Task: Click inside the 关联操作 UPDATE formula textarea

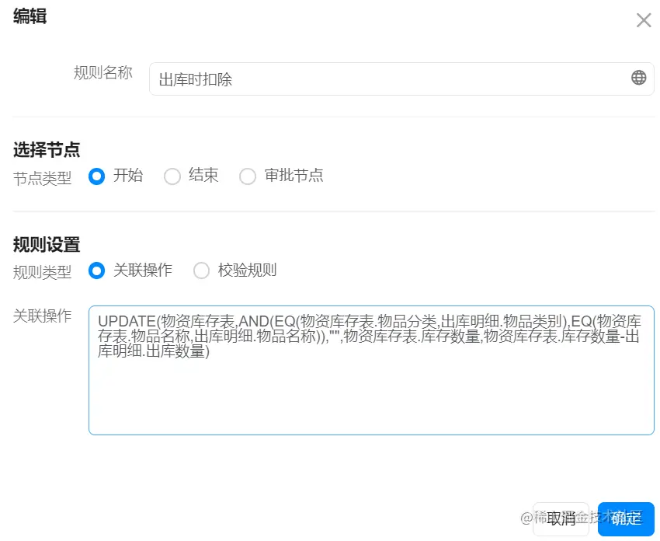Action: pos(371,370)
